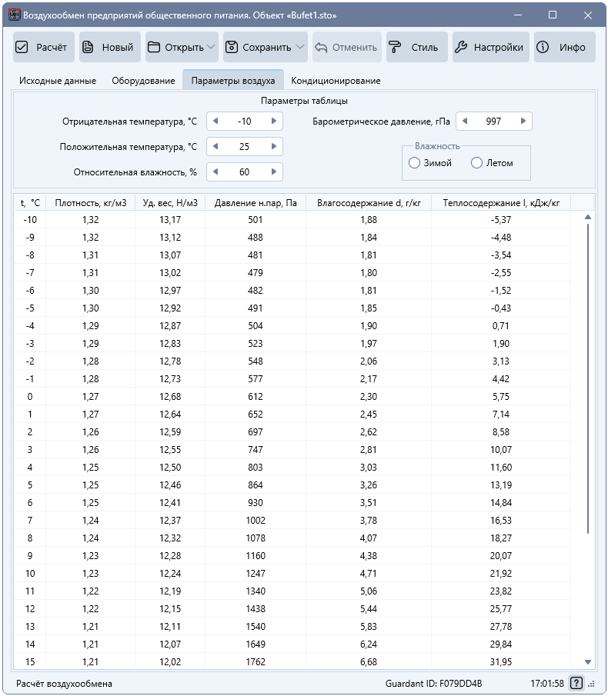Decrease the barometric pressure value
608x696 pixels.
coord(465,122)
